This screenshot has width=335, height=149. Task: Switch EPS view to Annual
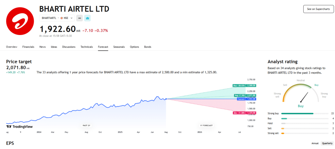point(315,143)
